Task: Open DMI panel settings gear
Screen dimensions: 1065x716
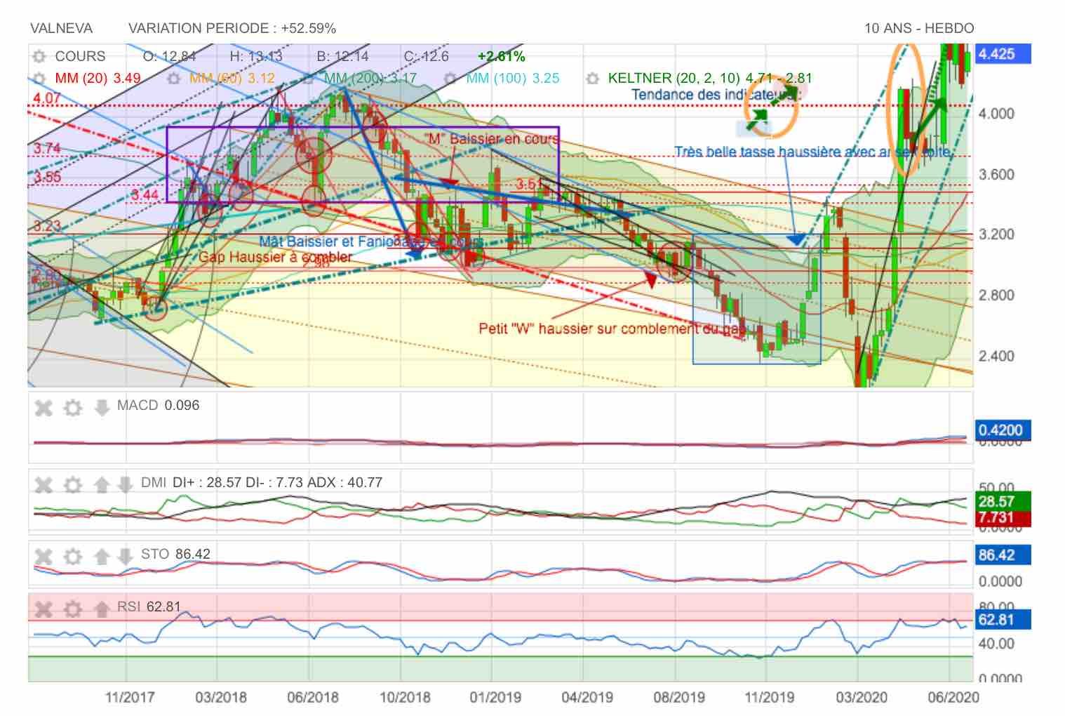Action: coord(73,484)
